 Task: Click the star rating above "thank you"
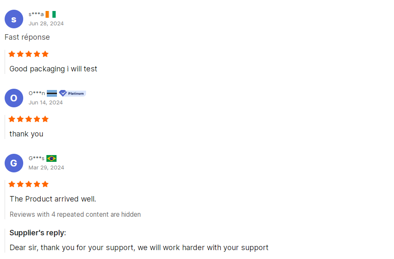[x=29, y=119]
